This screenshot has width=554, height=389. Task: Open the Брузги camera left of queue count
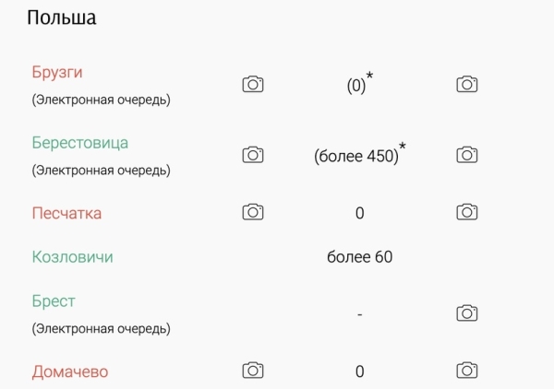[253, 84]
